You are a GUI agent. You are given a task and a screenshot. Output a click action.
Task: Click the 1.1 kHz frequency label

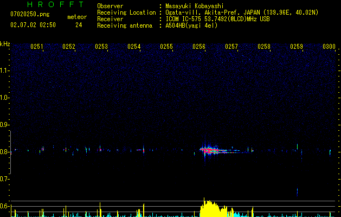tap(4, 71)
